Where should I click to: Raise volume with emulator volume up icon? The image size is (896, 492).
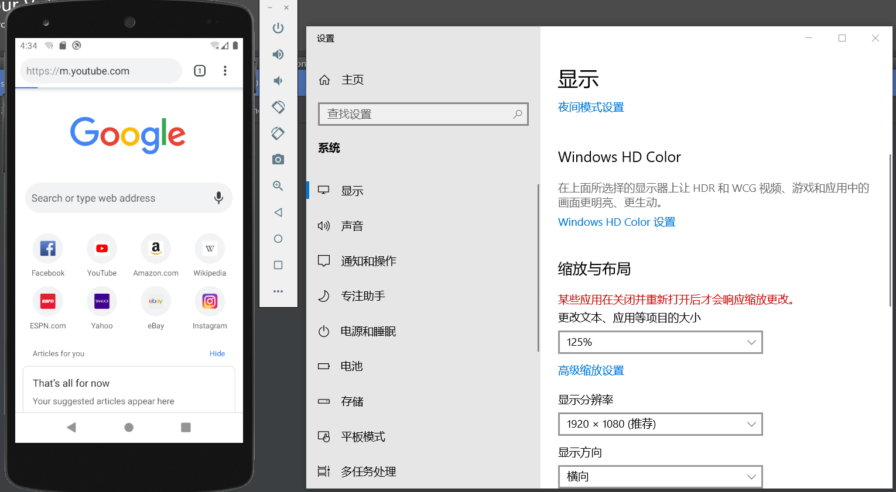click(278, 54)
